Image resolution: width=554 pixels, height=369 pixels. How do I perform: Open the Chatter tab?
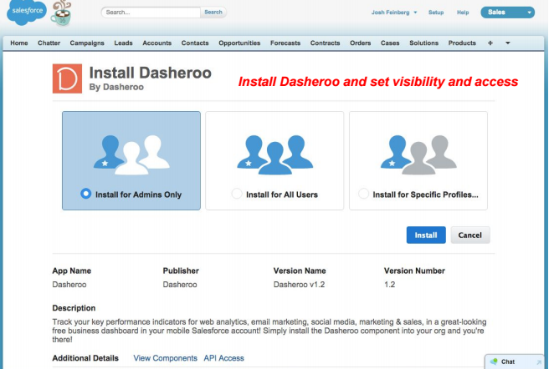[x=49, y=43]
